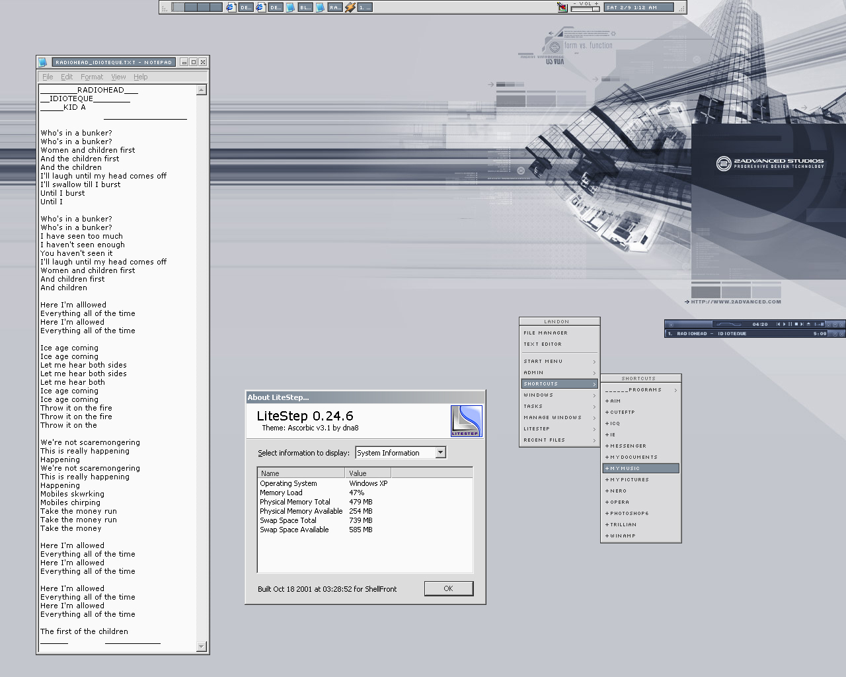Image resolution: width=846 pixels, height=677 pixels.
Task: Launch AIM from Shortcuts menu
Action: click(x=641, y=401)
